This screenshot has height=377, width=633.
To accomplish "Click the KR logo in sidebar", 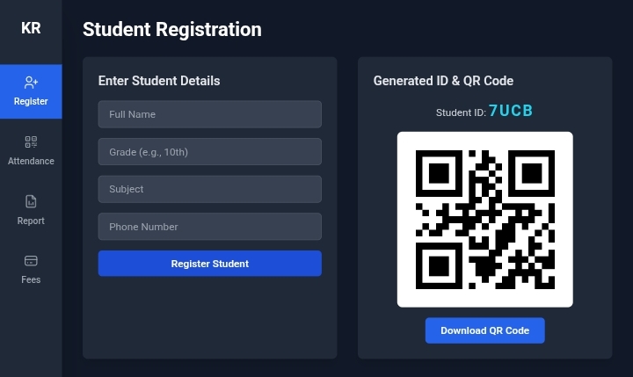I will [31, 28].
